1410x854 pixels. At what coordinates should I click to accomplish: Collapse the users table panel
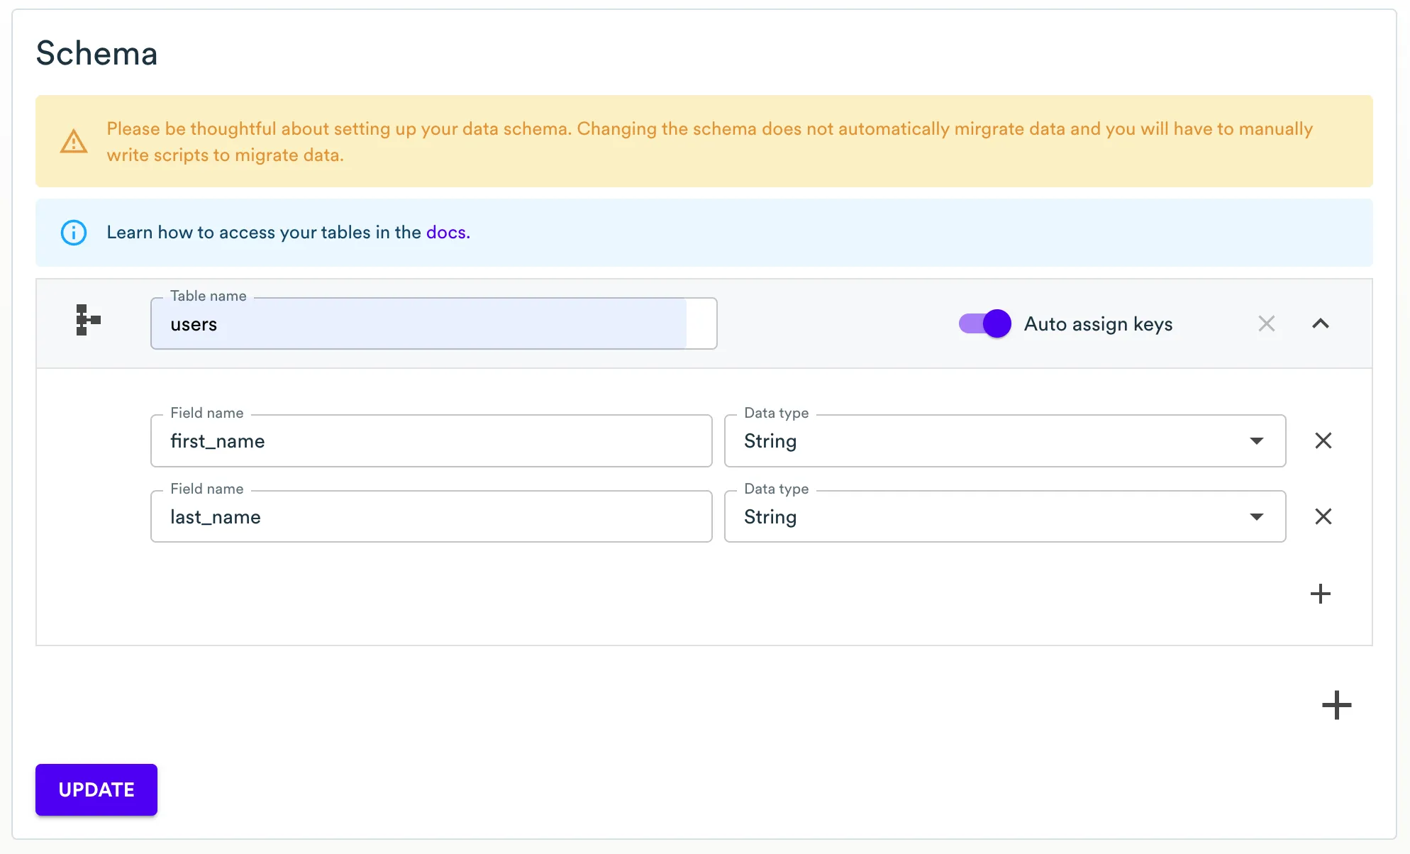tap(1320, 324)
